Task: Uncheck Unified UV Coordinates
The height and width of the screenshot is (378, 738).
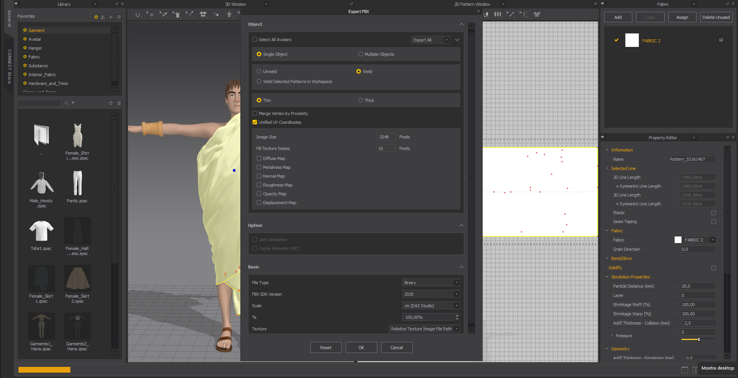Action: [255, 122]
